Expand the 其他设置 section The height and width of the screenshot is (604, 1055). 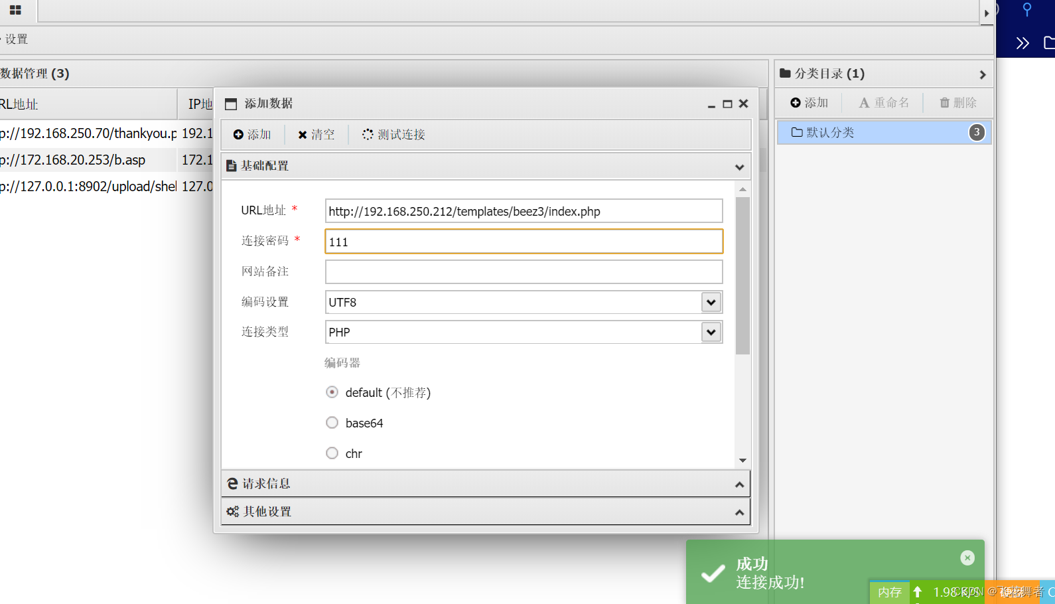coord(739,512)
